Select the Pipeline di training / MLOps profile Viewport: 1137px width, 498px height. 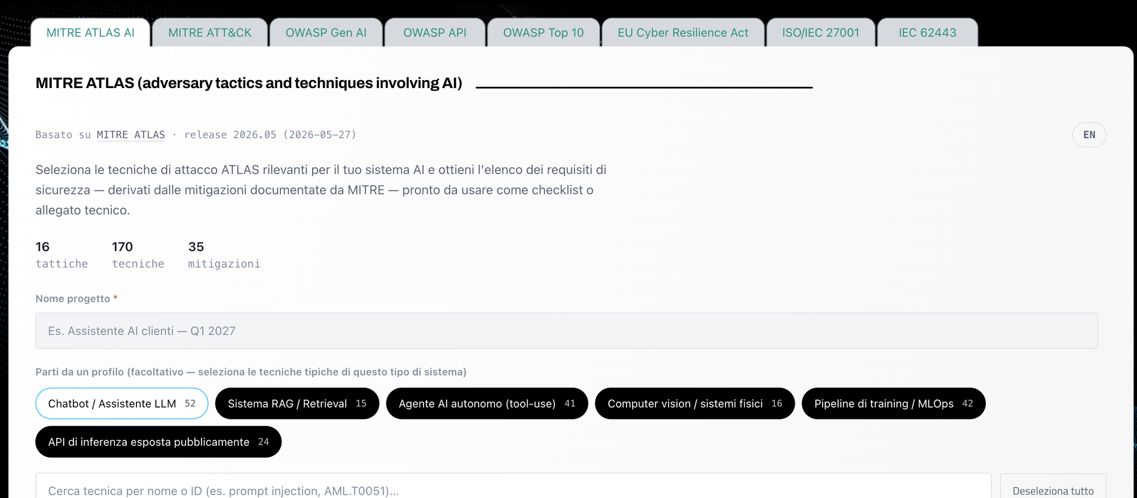click(893, 404)
